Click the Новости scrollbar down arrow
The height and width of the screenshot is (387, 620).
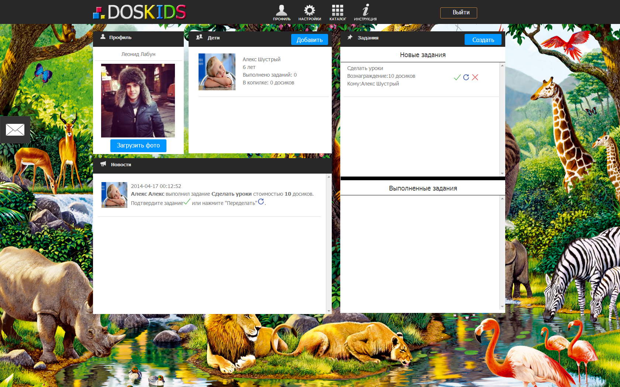329,311
